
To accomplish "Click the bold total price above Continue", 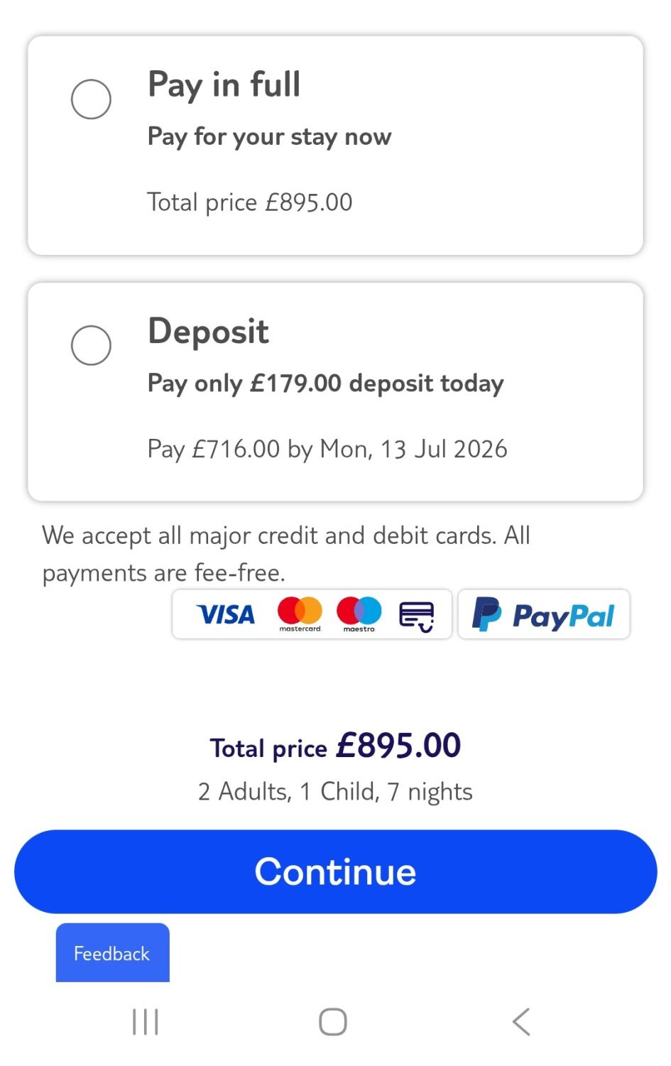I will point(335,746).
